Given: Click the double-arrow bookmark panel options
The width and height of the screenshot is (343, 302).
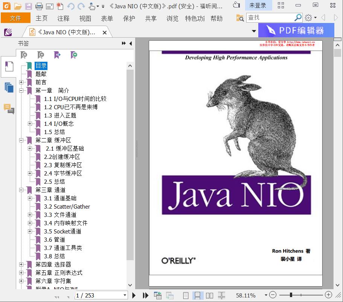Looking at the screenshot, I should pyautogui.click(x=124, y=43).
